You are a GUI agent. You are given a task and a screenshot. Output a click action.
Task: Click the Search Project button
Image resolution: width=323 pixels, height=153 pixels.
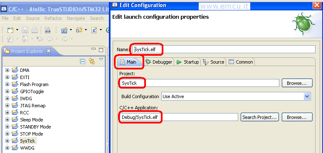click(x=259, y=117)
